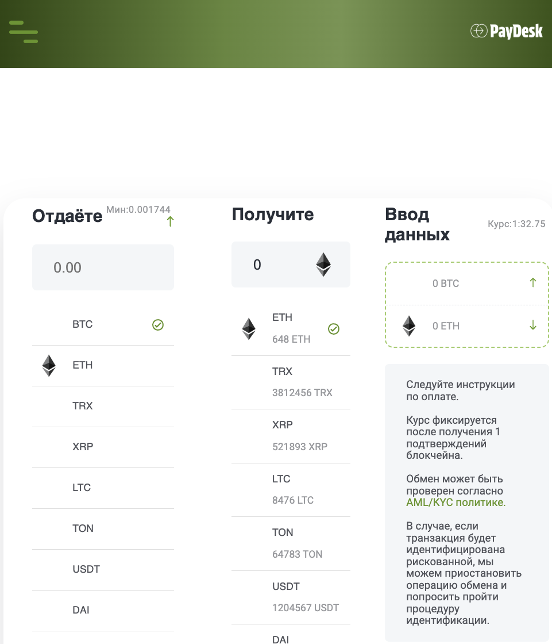Click the 0.00 amount input field

pyautogui.click(x=103, y=267)
